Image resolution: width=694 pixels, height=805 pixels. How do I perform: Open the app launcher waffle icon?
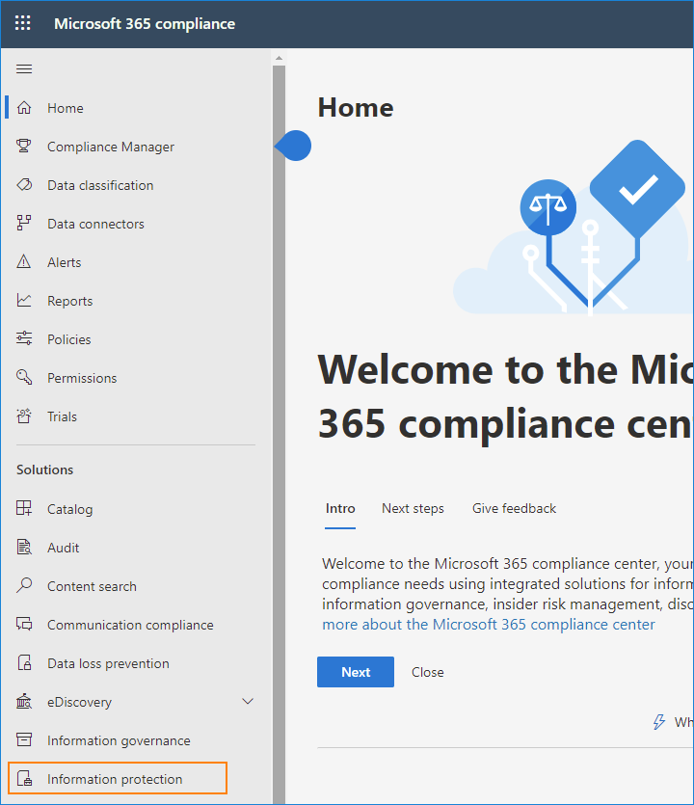[x=22, y=23]
